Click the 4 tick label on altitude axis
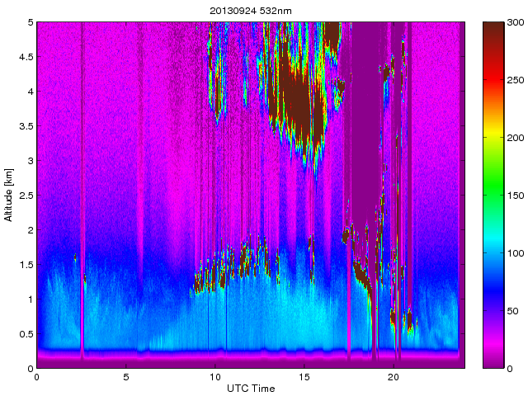The image size is (528, 396). click(x=31, y=92)
